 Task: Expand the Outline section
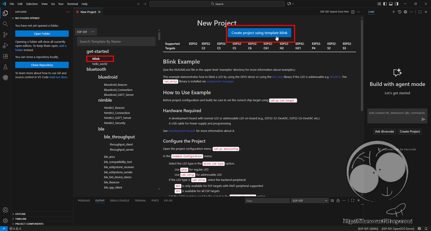click(x=42, y=214)
